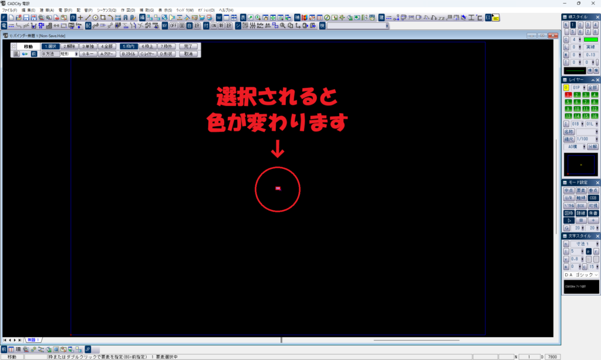Click the 完了 finish button

point(188,46)
